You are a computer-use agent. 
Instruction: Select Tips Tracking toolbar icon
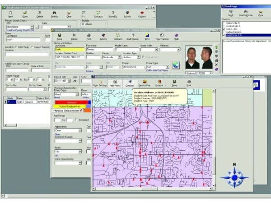pos(161,37)
